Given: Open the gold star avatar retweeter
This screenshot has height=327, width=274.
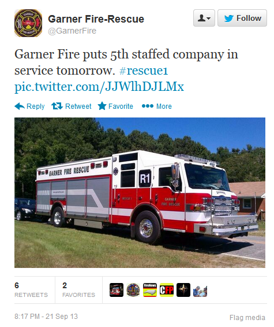Looking at the screenshot, I should [x=183, y=290].
